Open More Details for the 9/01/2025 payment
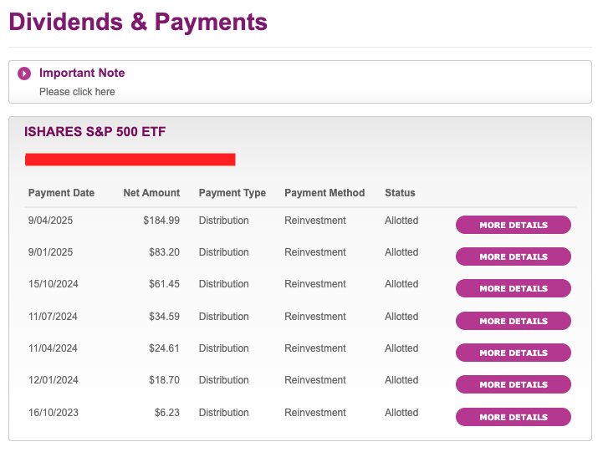The image size is (603, 452). pyautogui.click(x=513, y=256)
